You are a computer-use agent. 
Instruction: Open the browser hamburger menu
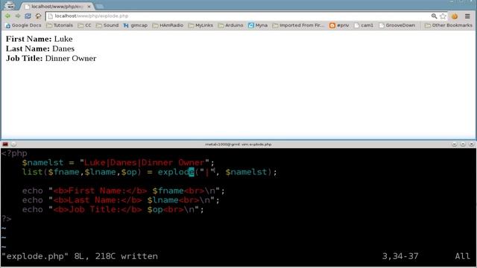pos(467,16)
